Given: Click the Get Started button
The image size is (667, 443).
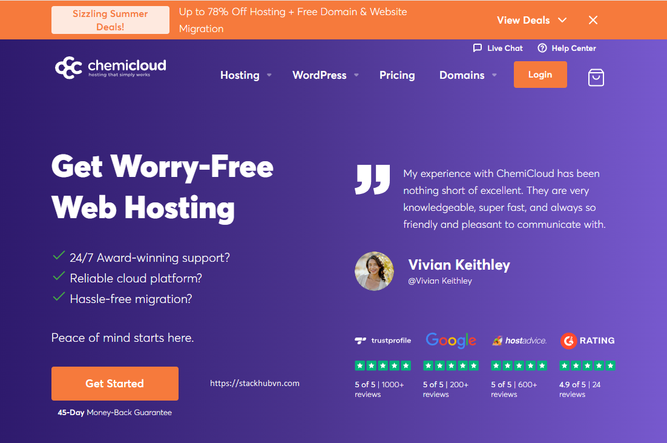Looking at the screenshot, I should point(115,384).
